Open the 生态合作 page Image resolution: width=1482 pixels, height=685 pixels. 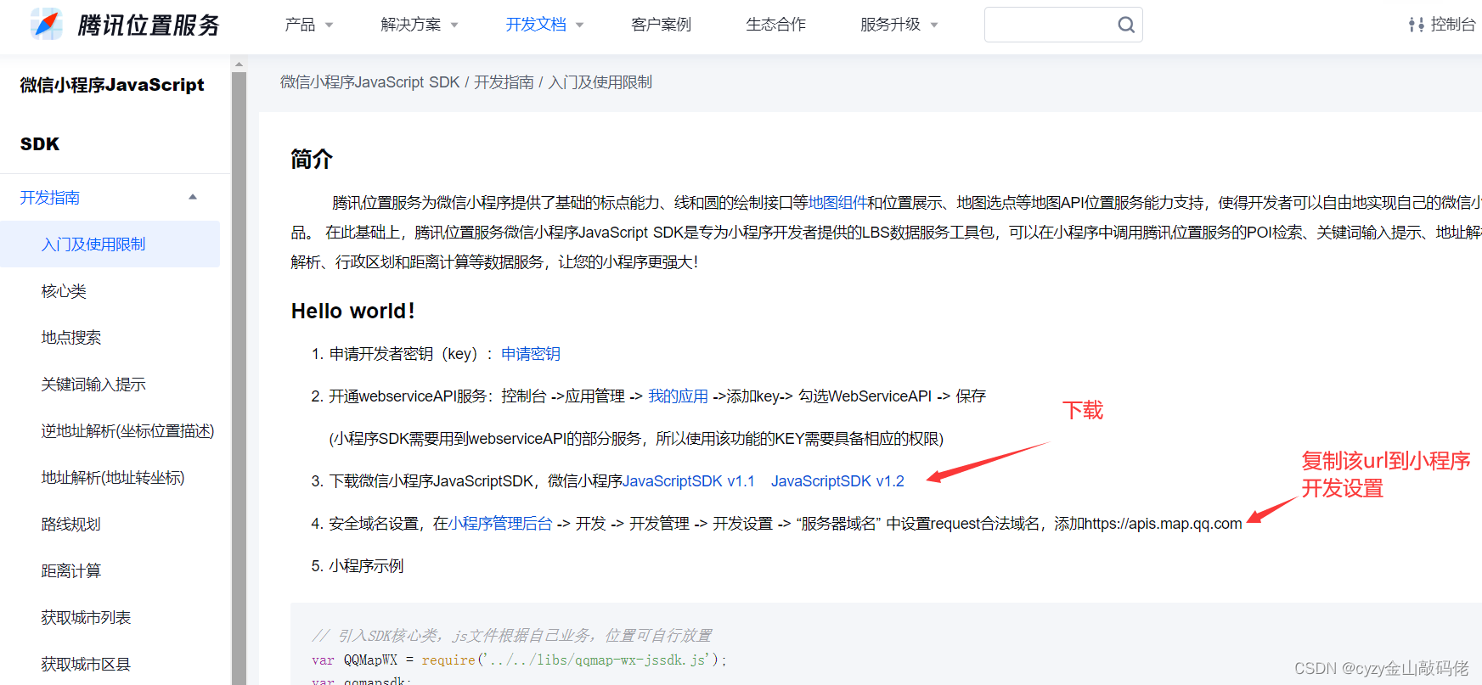point(776,25)
